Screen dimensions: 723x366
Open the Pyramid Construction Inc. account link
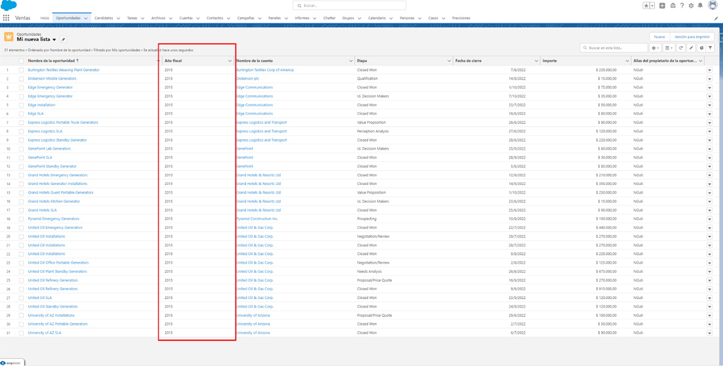click(x=257, y=219)
